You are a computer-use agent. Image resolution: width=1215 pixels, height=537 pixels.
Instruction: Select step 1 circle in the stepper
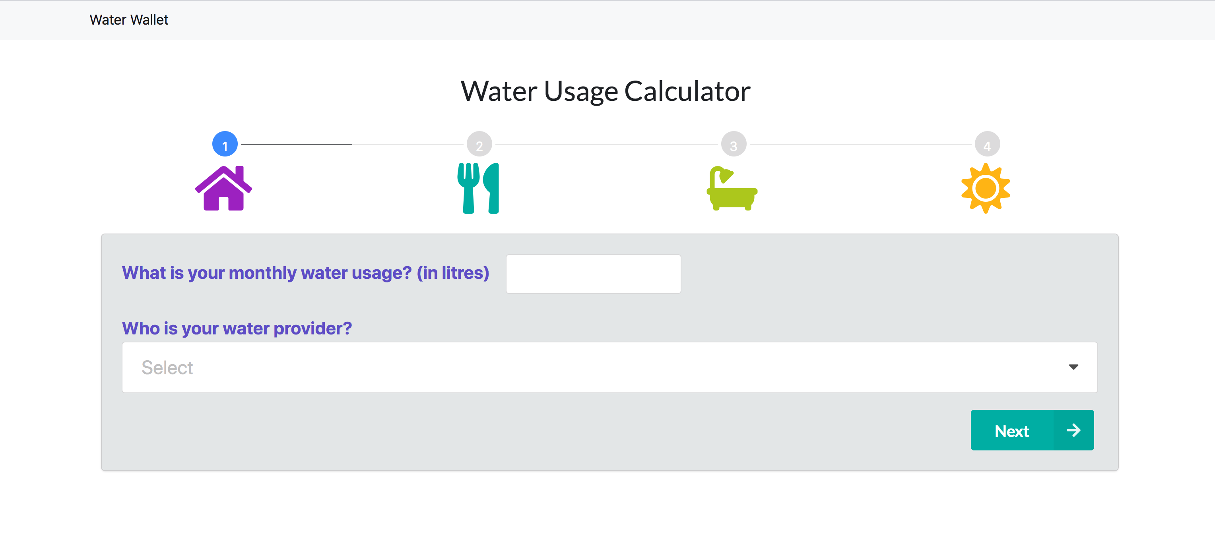click(x=225, y=144)
